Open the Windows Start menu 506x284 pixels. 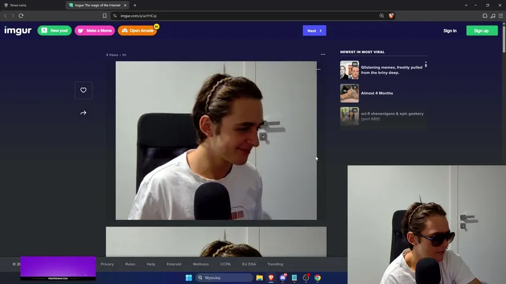pos(189,277)
